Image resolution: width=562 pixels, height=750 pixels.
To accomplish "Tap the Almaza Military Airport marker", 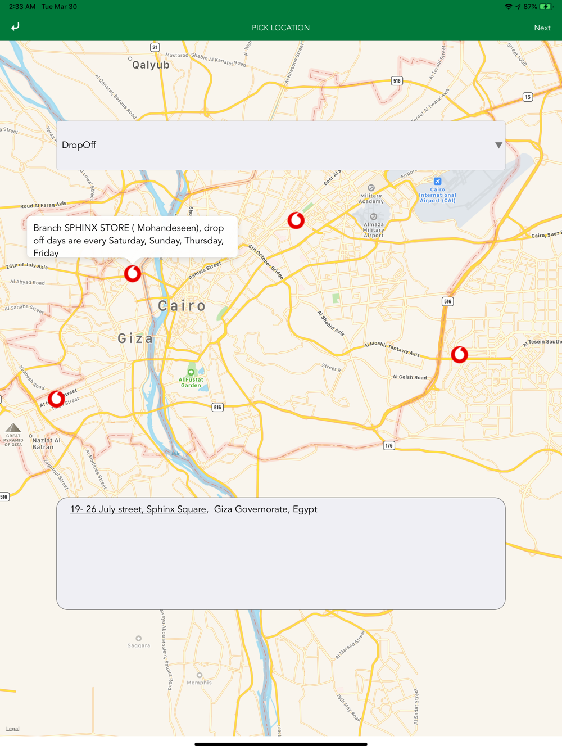I will 374,216.
